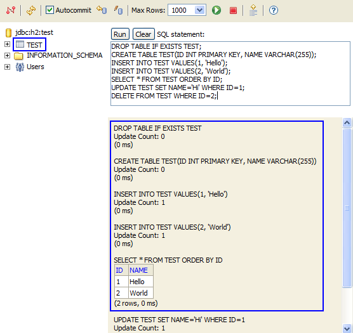Click the table icon beside TEST
Screen dimensions: 353x333
pyautogui.click(x=20, y=44)
